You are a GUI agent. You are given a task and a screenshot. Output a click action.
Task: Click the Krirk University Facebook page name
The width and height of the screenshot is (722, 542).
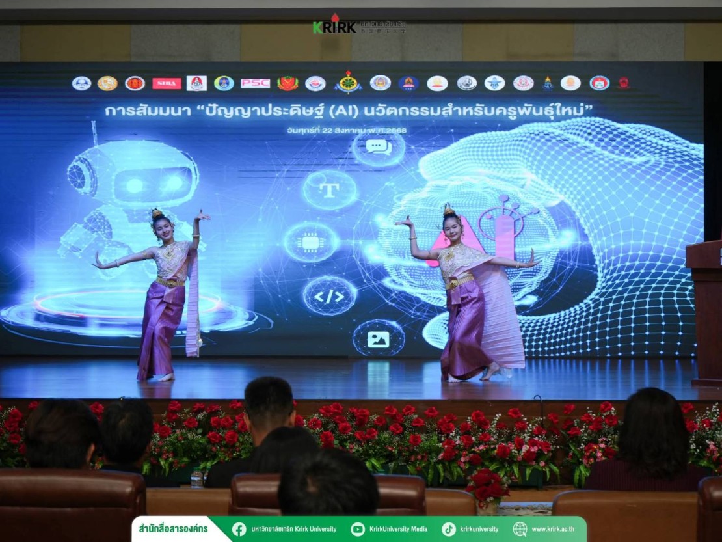(293, 529)
